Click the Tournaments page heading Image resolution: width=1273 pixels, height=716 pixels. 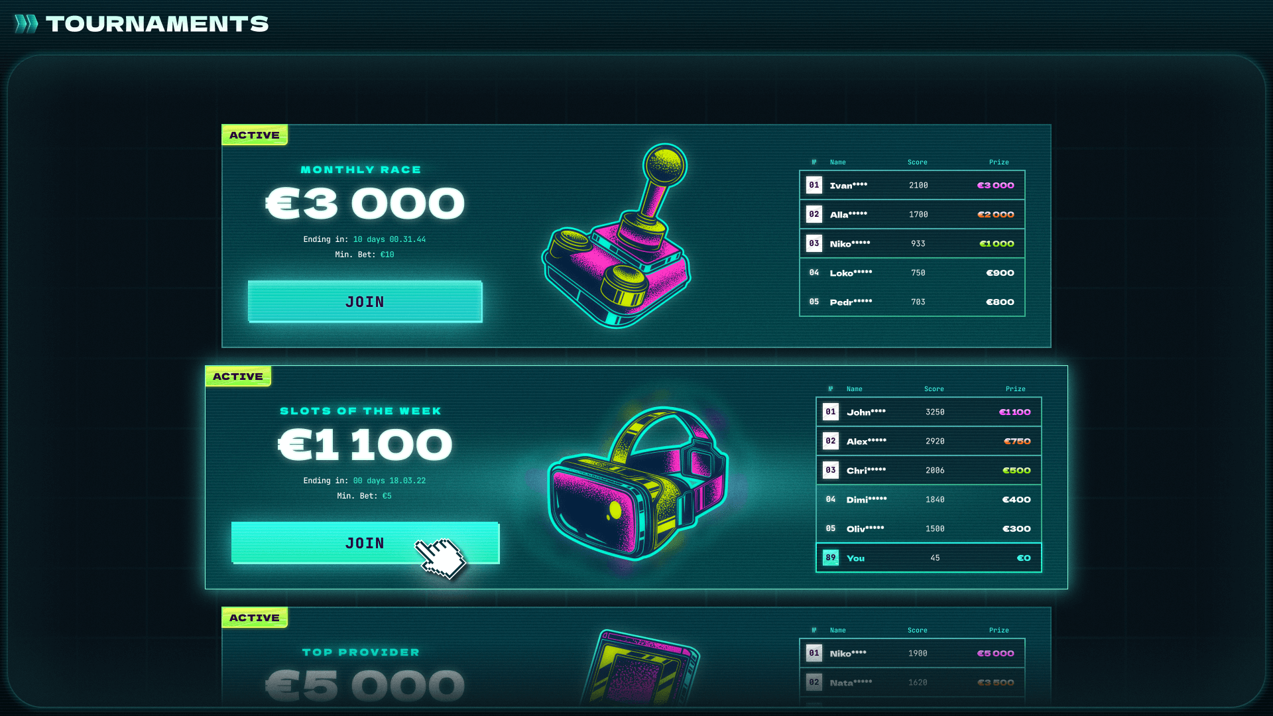pyautogui.click(x=157, y=24)
